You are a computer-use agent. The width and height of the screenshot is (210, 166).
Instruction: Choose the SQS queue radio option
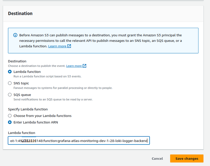click(10, 95)
